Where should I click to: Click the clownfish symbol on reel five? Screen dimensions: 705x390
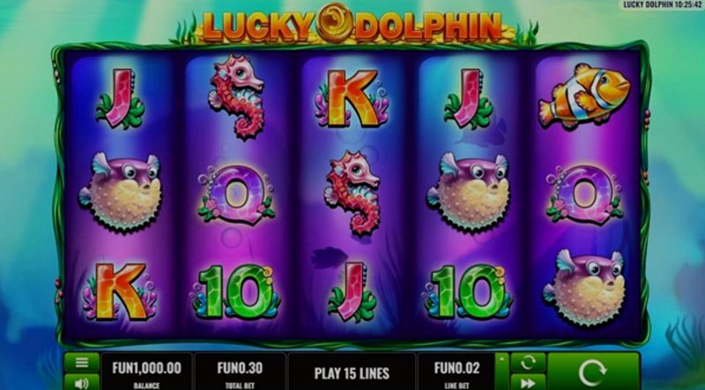click(584, 96)
